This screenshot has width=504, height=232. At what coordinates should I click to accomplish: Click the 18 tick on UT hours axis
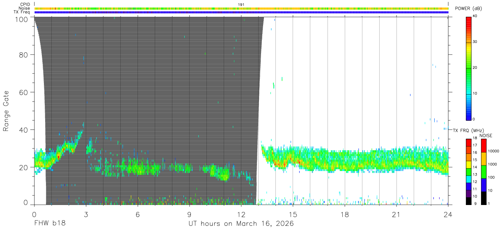click(345, 214)
